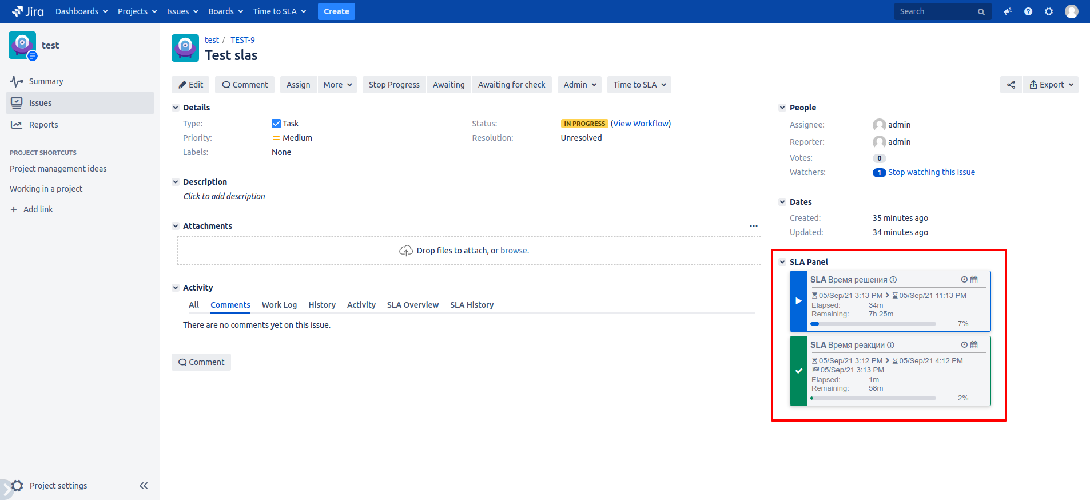
Task: Switch to the SLA Overview tab
Action: [413, 305]
